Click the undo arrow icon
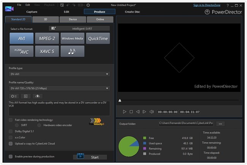247x165 pixels. 68,5
